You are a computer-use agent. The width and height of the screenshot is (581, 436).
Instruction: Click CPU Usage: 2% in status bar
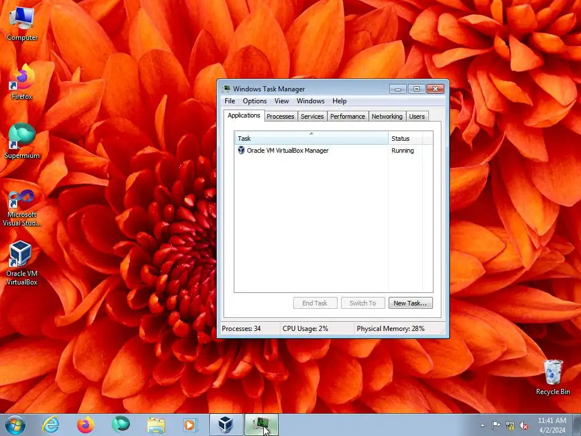click(305, 329)
